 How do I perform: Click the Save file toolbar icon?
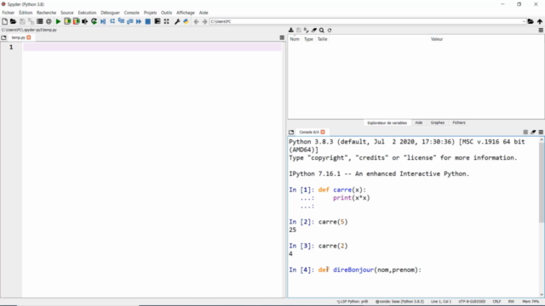(x=22, y=21)
